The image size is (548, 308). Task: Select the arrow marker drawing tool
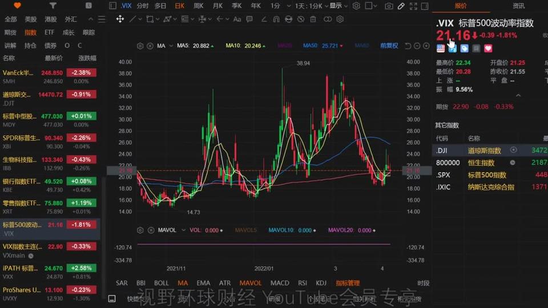point(220,19)
